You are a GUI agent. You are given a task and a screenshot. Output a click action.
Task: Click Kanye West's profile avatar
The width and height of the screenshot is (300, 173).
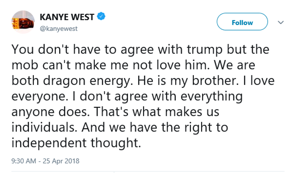23,22
